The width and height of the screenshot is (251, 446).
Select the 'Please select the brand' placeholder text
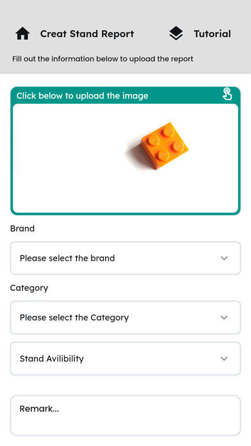point(67,258)
